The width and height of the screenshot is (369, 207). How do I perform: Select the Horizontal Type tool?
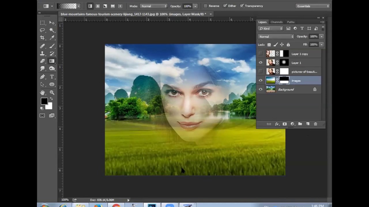tap(52, 77)
